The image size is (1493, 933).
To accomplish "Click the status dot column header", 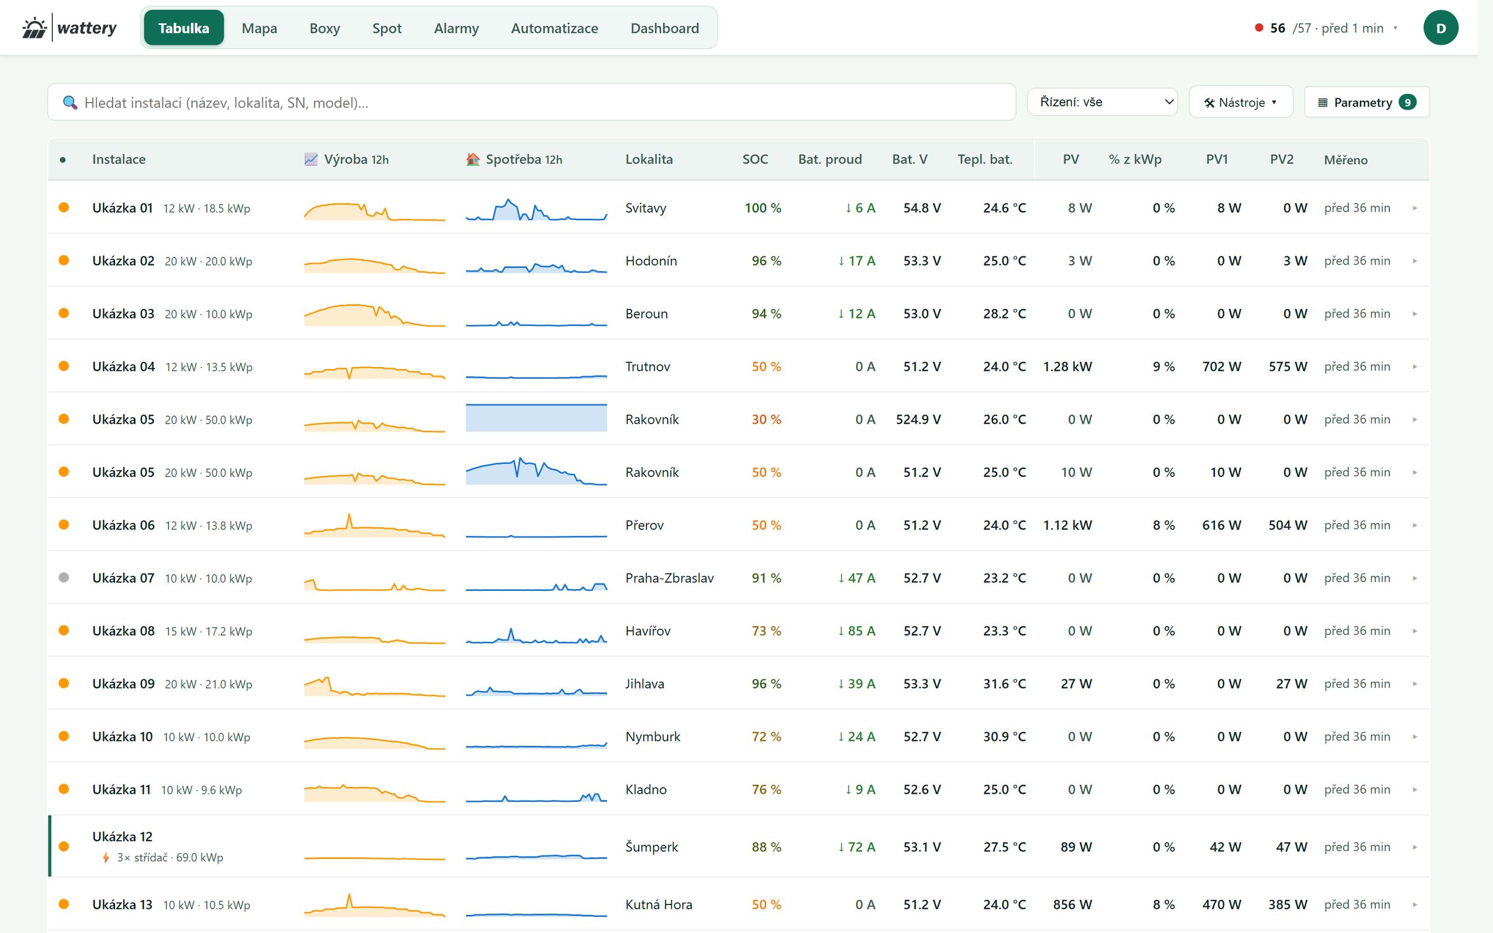I will pos(63,160).
